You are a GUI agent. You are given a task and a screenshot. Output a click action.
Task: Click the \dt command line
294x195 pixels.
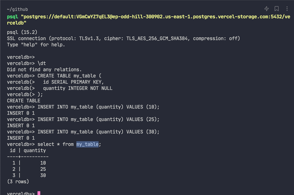pyautogui.click(x=26, y=64)
